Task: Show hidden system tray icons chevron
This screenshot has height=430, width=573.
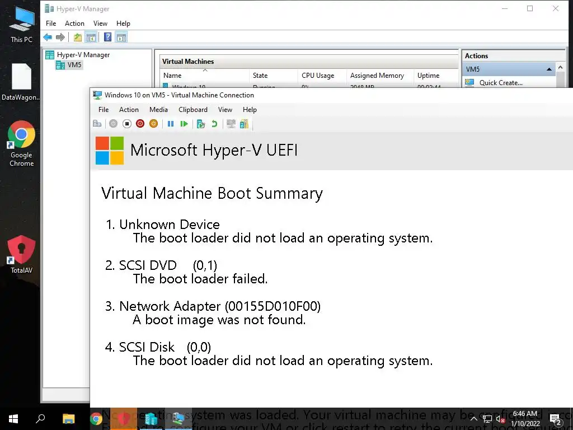Action: tap(473, 419)
